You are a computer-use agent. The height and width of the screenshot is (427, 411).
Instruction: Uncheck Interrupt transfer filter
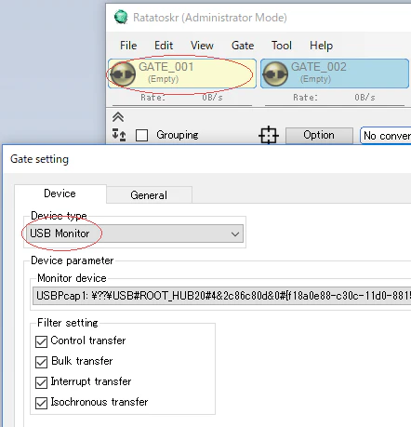(x=41, y=382)
